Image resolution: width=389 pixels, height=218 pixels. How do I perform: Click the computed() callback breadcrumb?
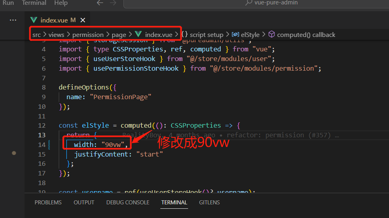pyautogui.click(x=306, y=35)
